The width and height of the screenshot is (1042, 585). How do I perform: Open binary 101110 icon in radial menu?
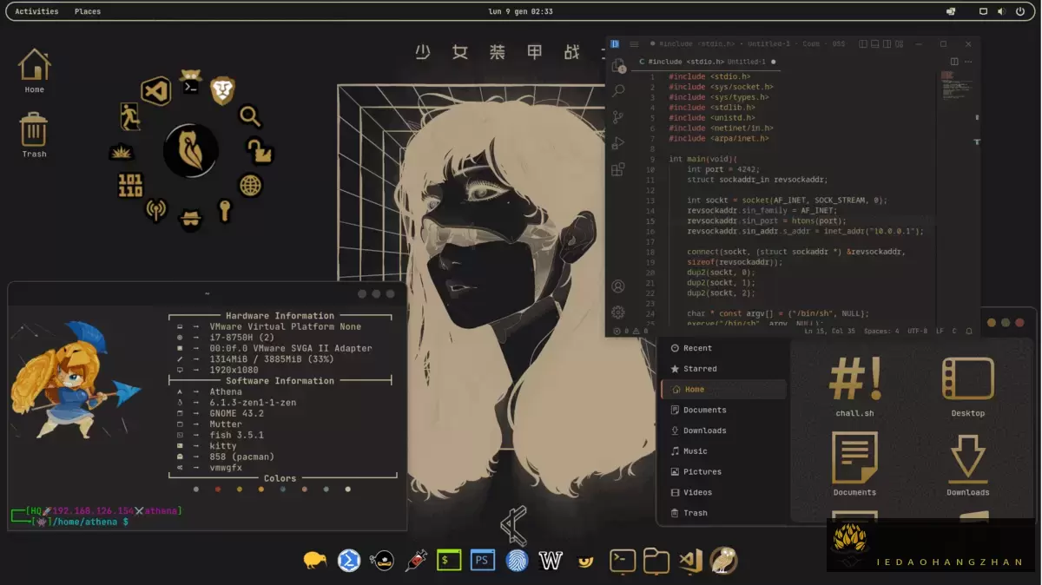point(130,185)
